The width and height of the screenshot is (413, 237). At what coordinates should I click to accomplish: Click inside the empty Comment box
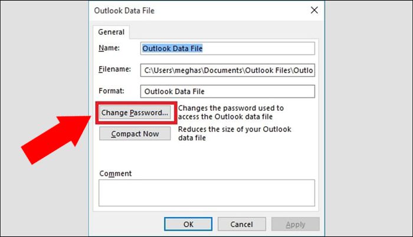click(x=206, y=193)
